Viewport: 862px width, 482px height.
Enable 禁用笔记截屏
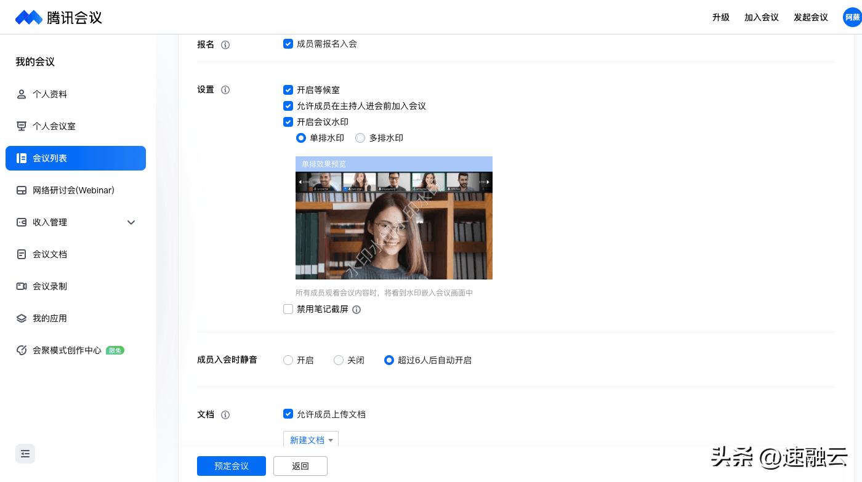click(288, 309)
